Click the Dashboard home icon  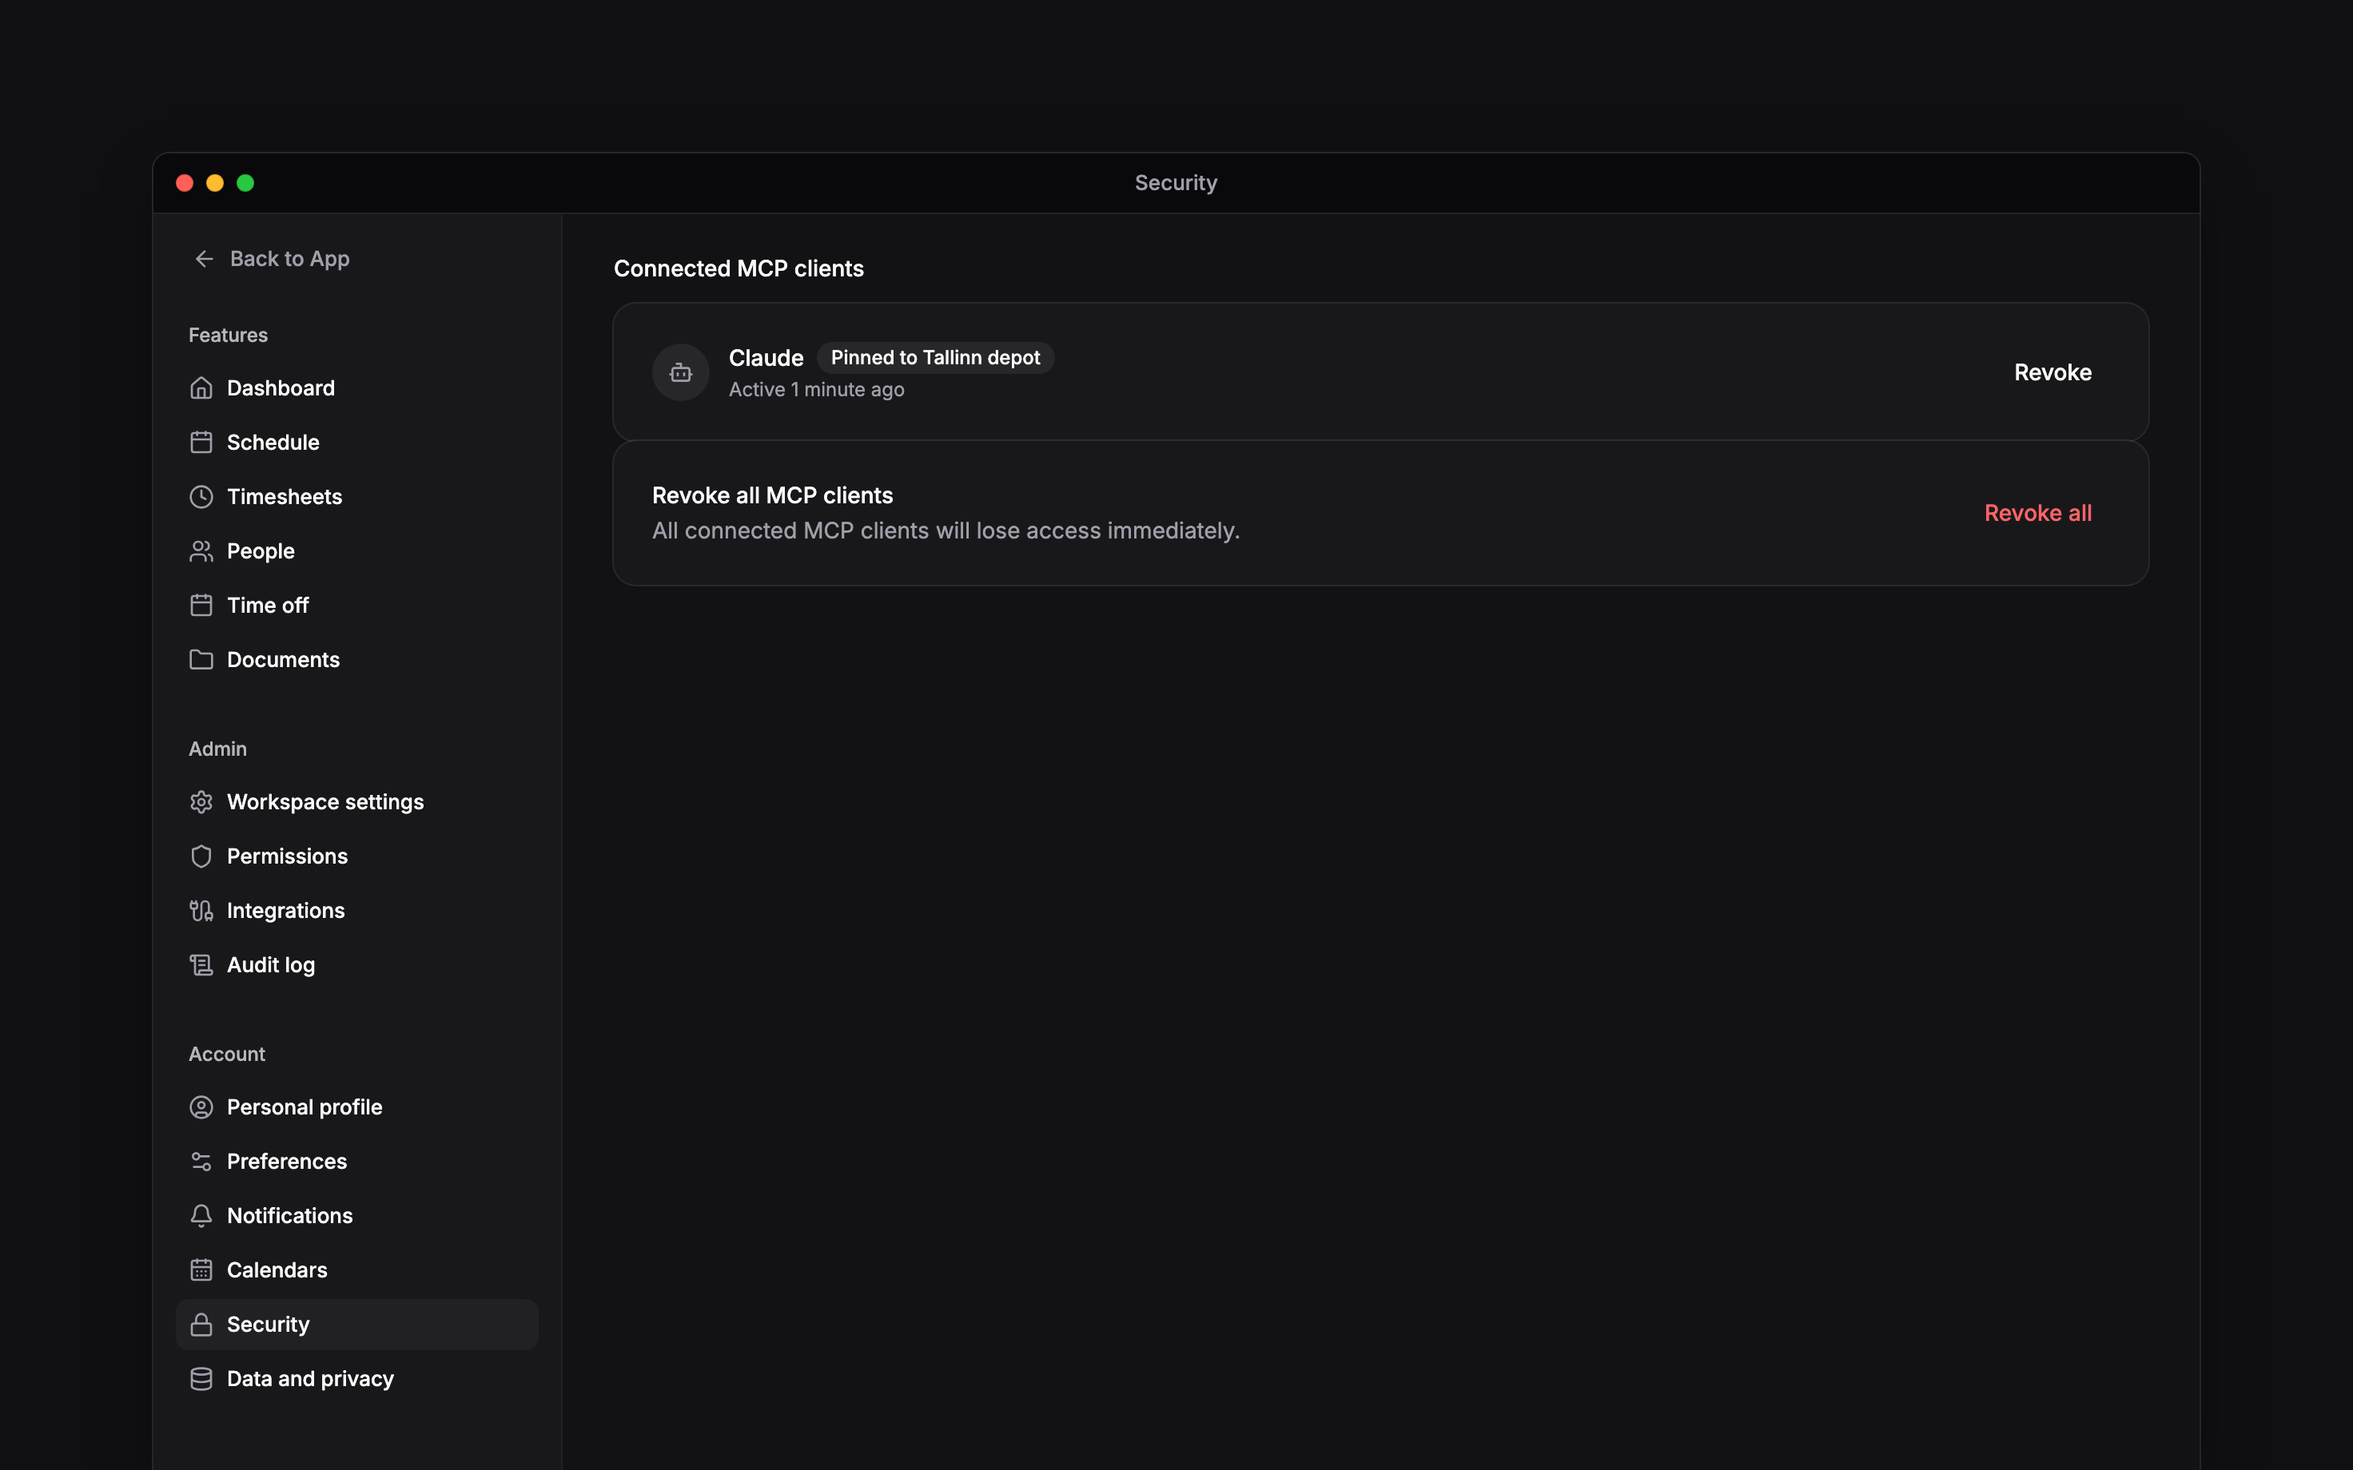tap(201, 388)
